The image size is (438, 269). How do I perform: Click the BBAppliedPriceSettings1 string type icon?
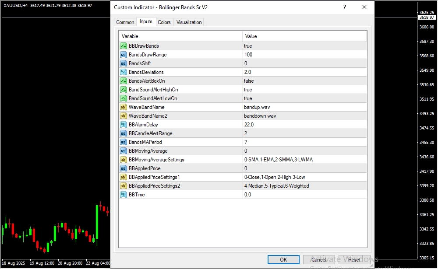123,177
